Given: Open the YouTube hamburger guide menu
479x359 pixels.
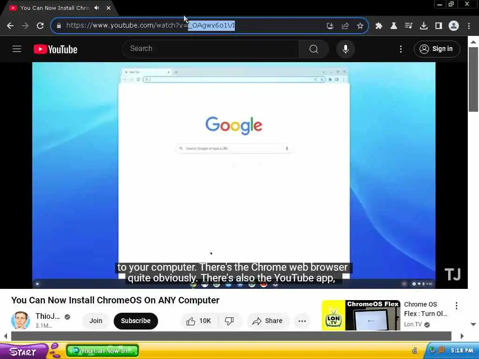Looking at the screenshot, I should point(17,49).
